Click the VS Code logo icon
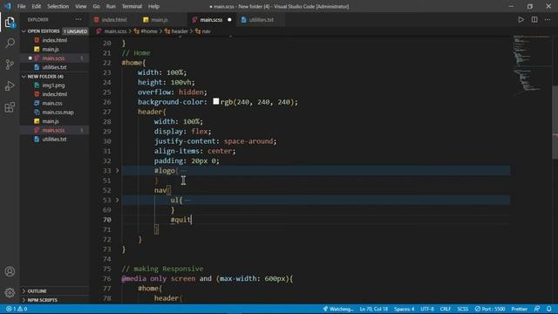This screenshot has width=558, height=314. tap(8, 6)
